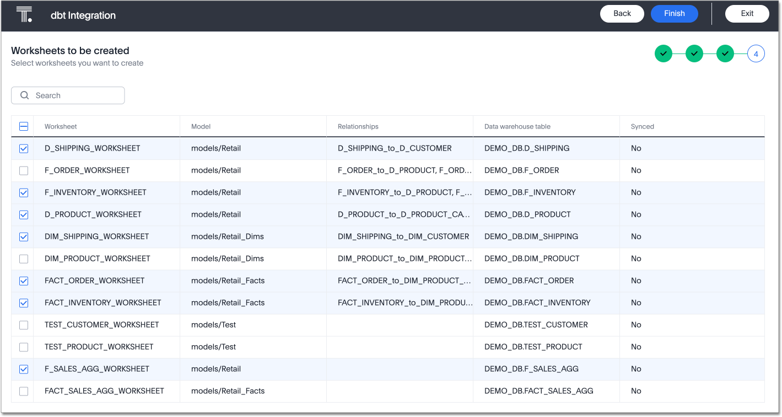Image resolution: width=782 pixels, height=417 pixels.
Task: Click the ThoughtSpot logo in the top bar
Action: click(x=23, y=14)
